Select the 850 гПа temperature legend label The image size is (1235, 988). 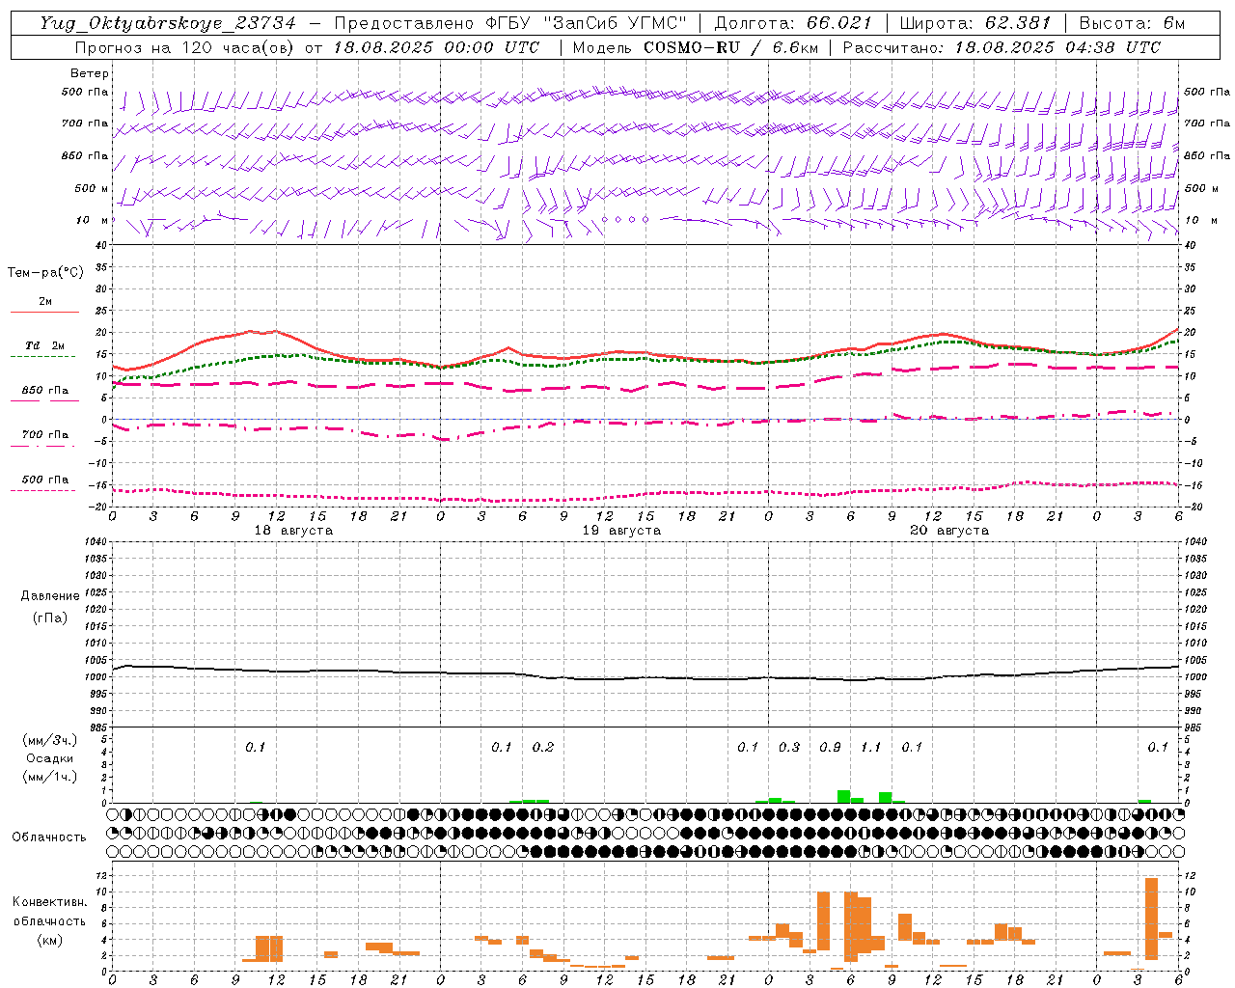[45, 391]
